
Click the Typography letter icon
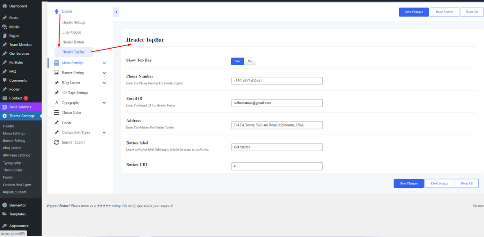point(56,102)
